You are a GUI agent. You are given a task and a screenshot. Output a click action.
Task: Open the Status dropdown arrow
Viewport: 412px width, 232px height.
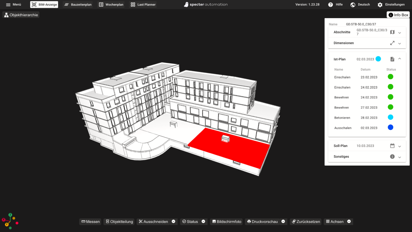pos(203,222)
